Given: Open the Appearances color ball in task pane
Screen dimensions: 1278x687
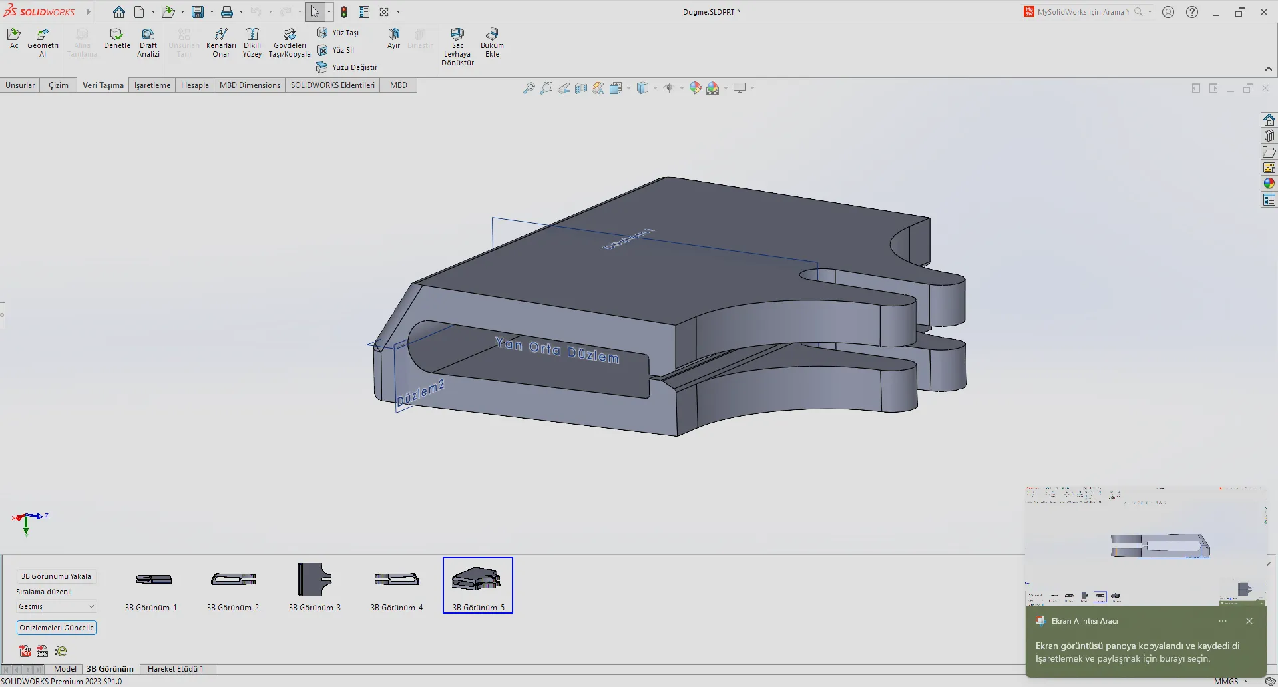Looking at the screenshot, I should (x=1269, y=184).
